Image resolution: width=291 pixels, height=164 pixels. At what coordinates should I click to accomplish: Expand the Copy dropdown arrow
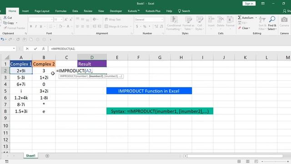(x=16, y=23)
